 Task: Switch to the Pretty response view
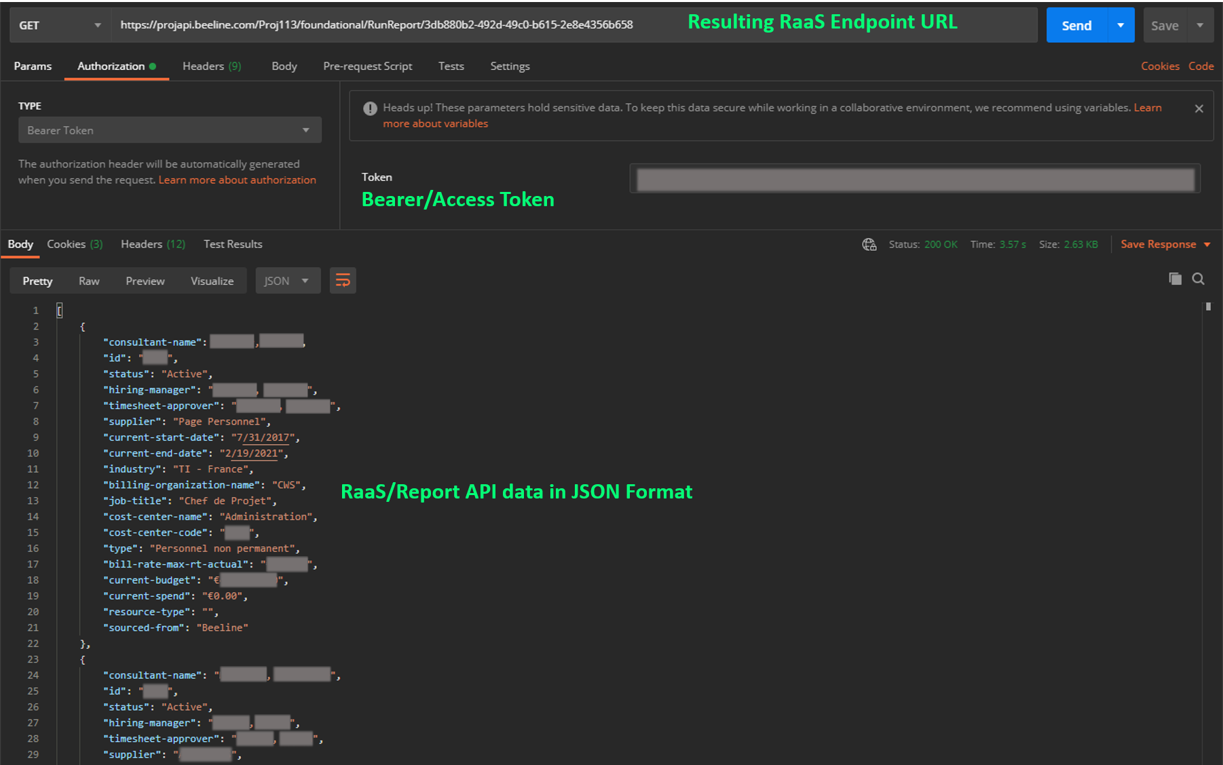[x=37, y=280]
